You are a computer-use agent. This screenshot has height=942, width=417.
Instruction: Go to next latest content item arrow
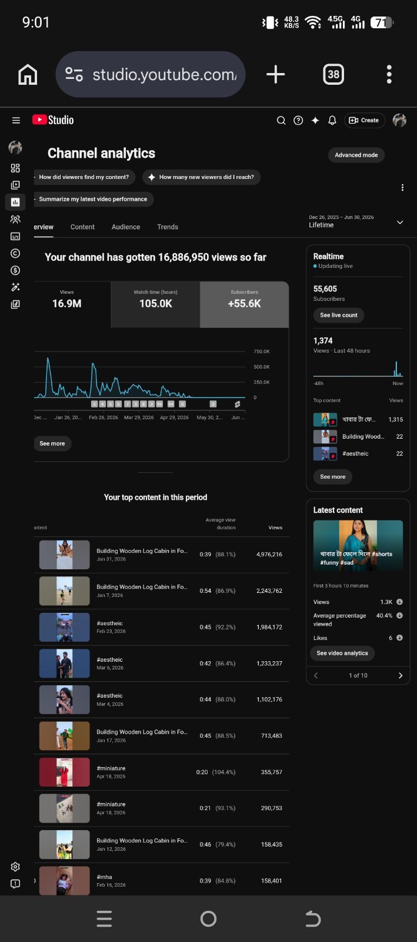tap(401, 675)
